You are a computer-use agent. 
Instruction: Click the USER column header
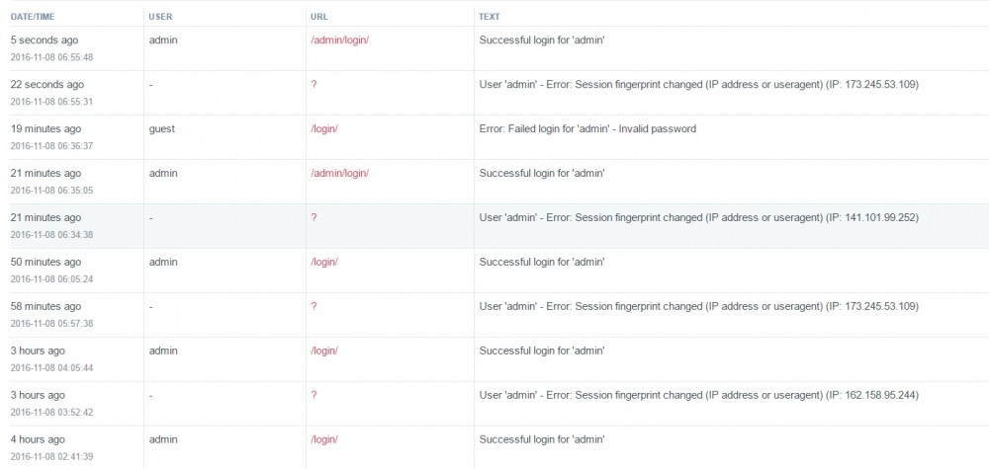point(160,16)
